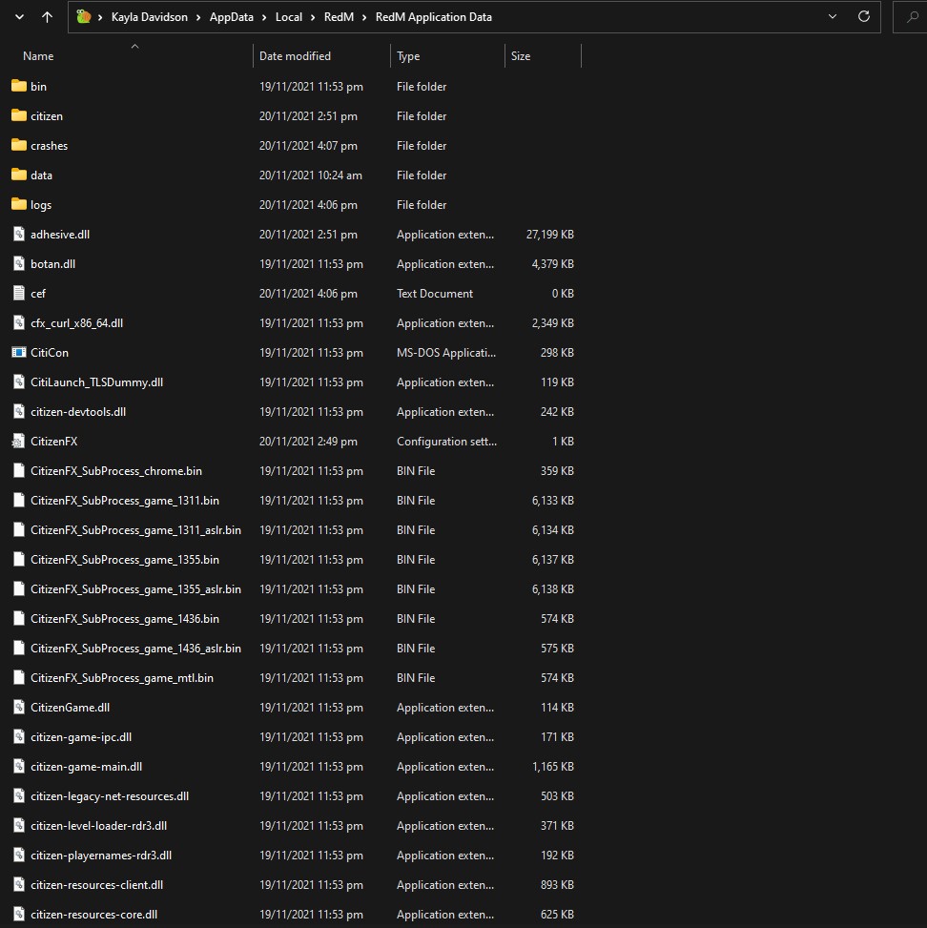The width and height of the screenshot is (927, 928).
Task: Navigate to Kayla Davidson breadcrumb
Action: coord(149,17)
